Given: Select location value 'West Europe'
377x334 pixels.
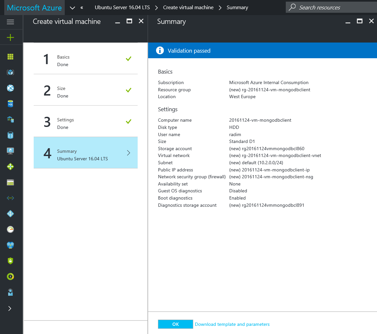Looking at the screenshot, I should [x=242, y=97].
